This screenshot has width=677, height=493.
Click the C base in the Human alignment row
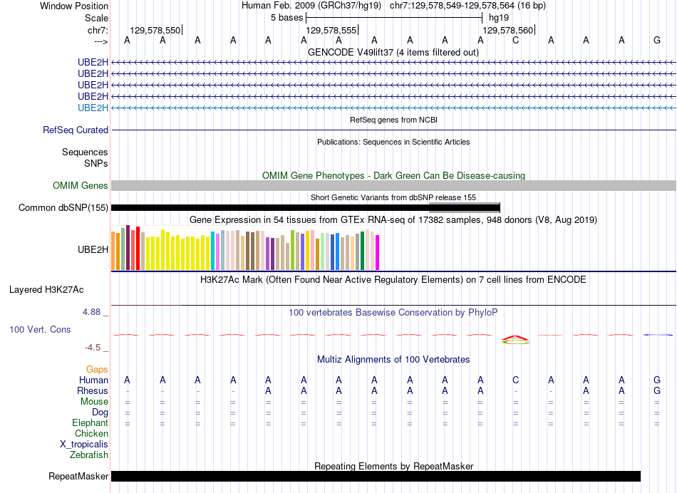point(515,380)
